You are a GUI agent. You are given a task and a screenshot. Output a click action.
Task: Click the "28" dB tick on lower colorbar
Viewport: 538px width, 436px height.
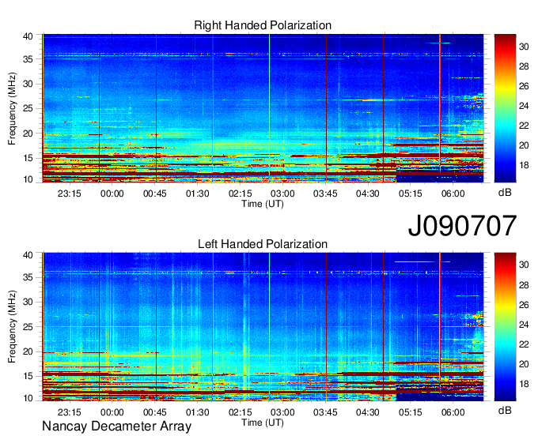524,285
